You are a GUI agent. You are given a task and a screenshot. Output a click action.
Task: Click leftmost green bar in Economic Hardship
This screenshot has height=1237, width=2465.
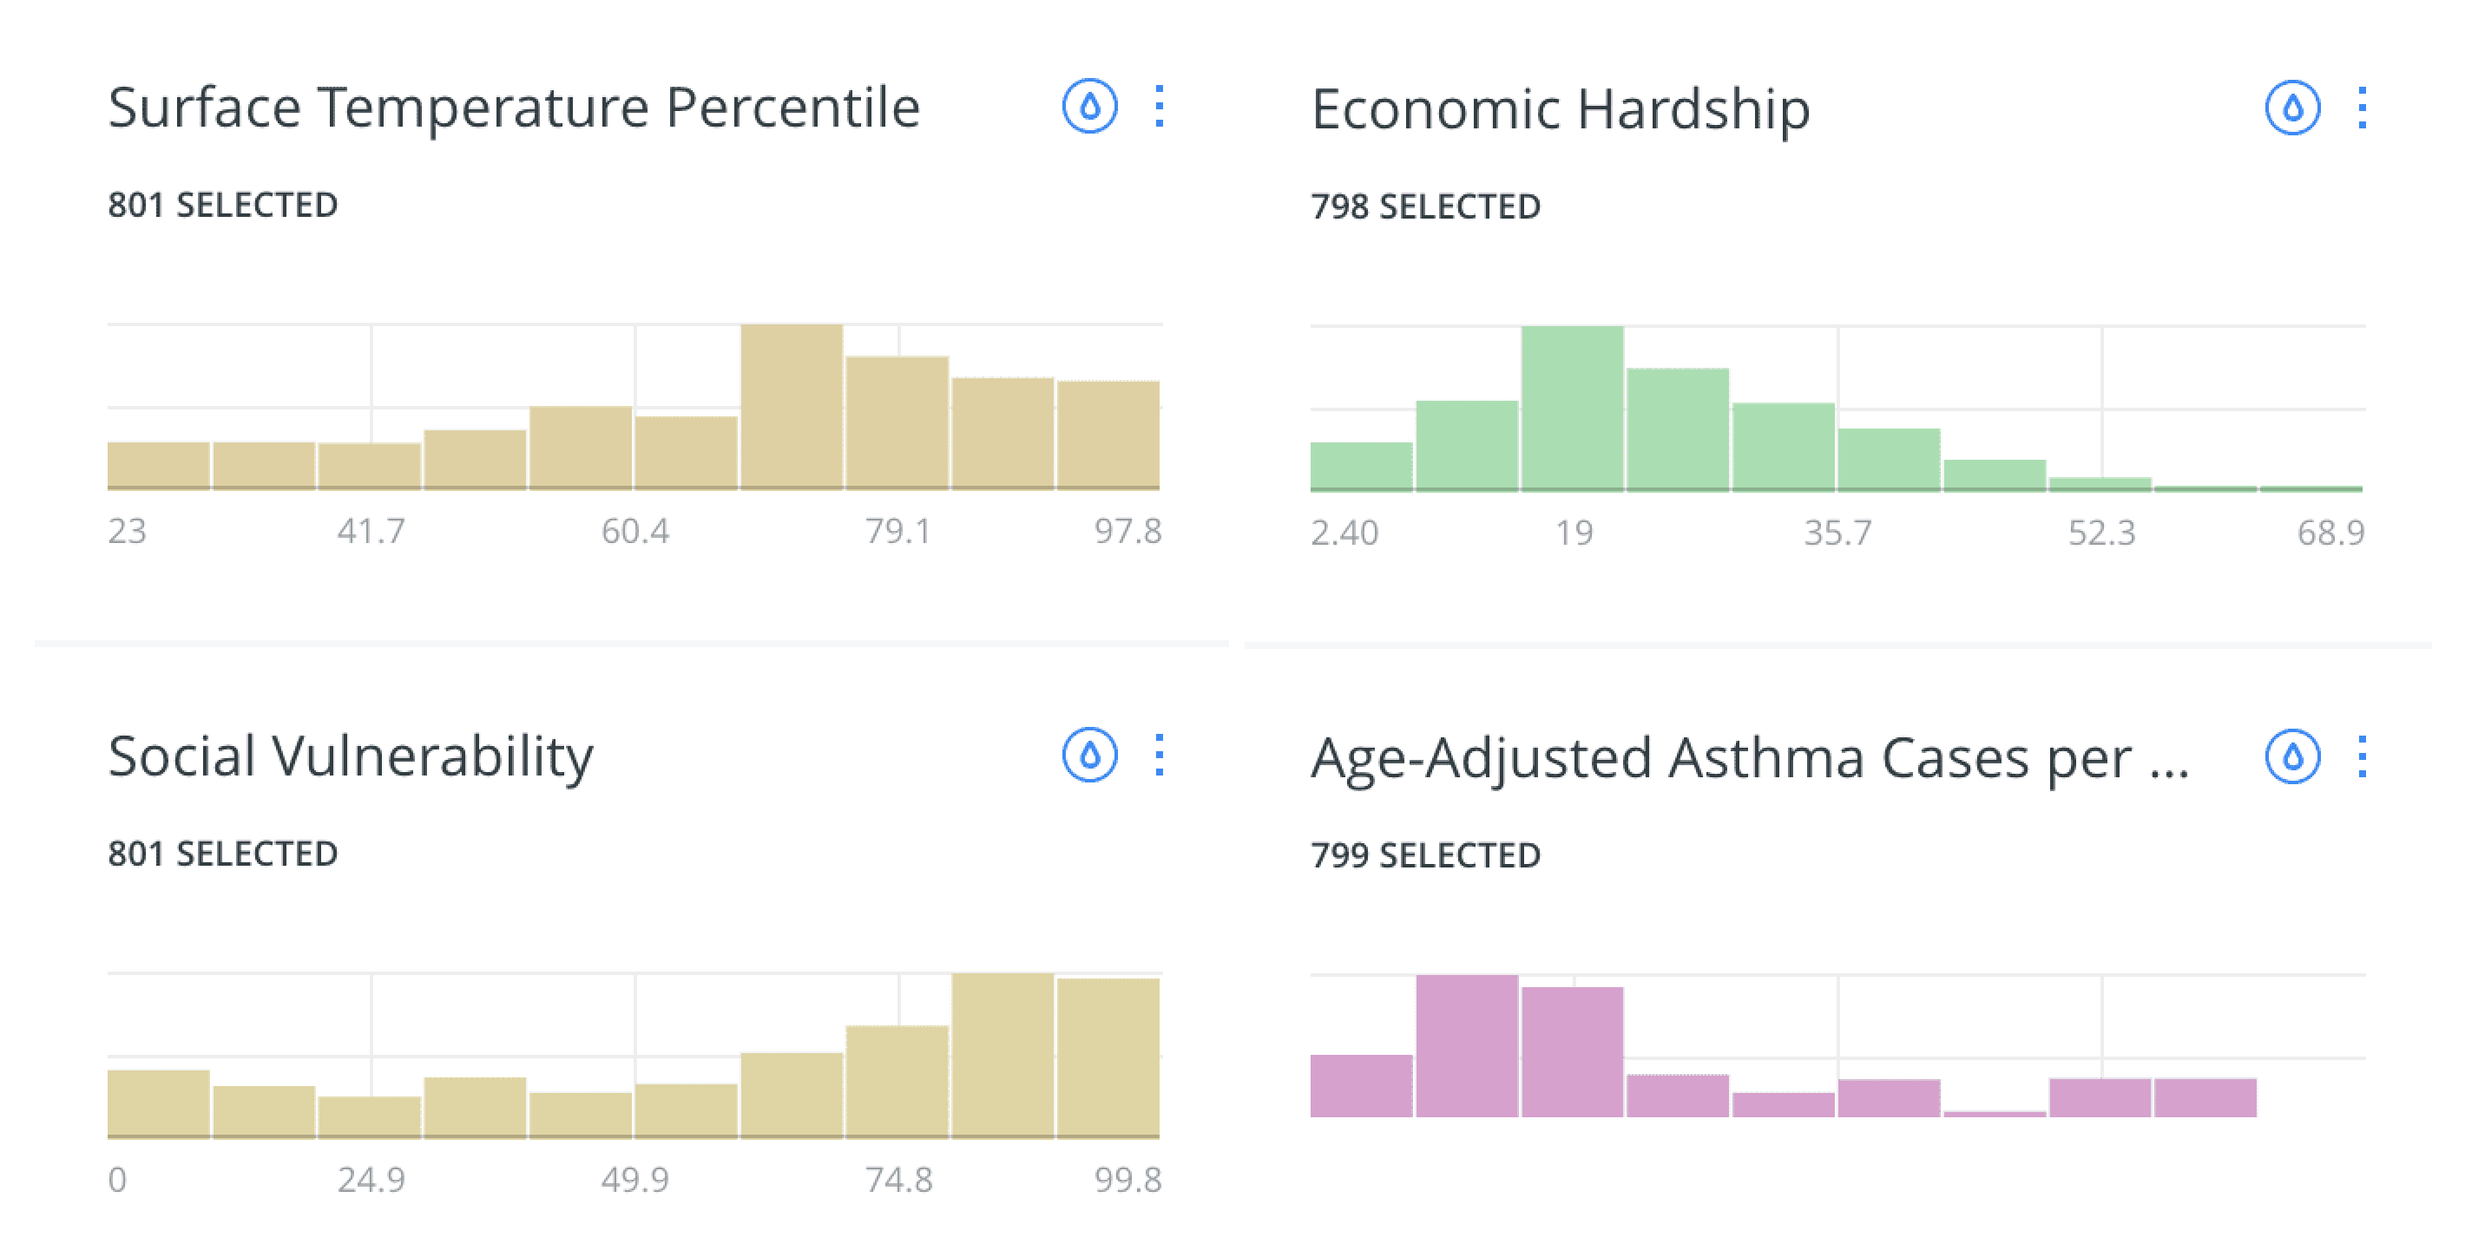click(1361, 467)
